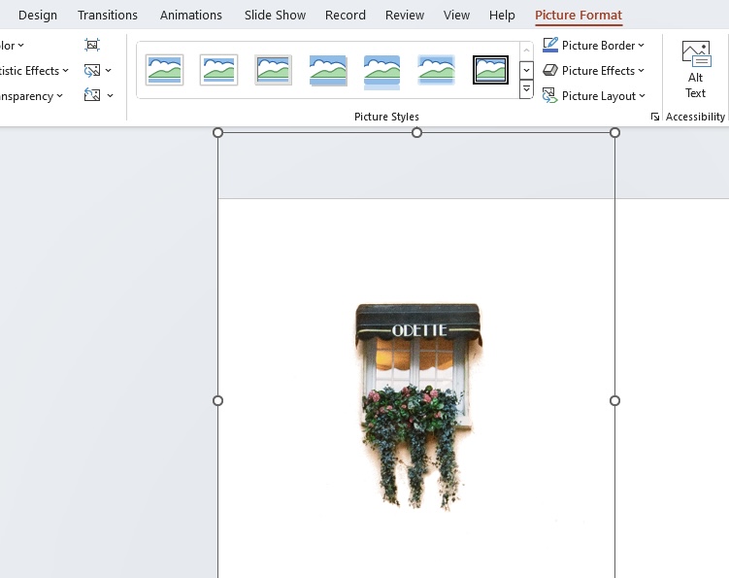Image resolution: width=729 pixels, height=578 pixels.
Task: Open the Picture Border dropdown arrow
Action: 641,45
